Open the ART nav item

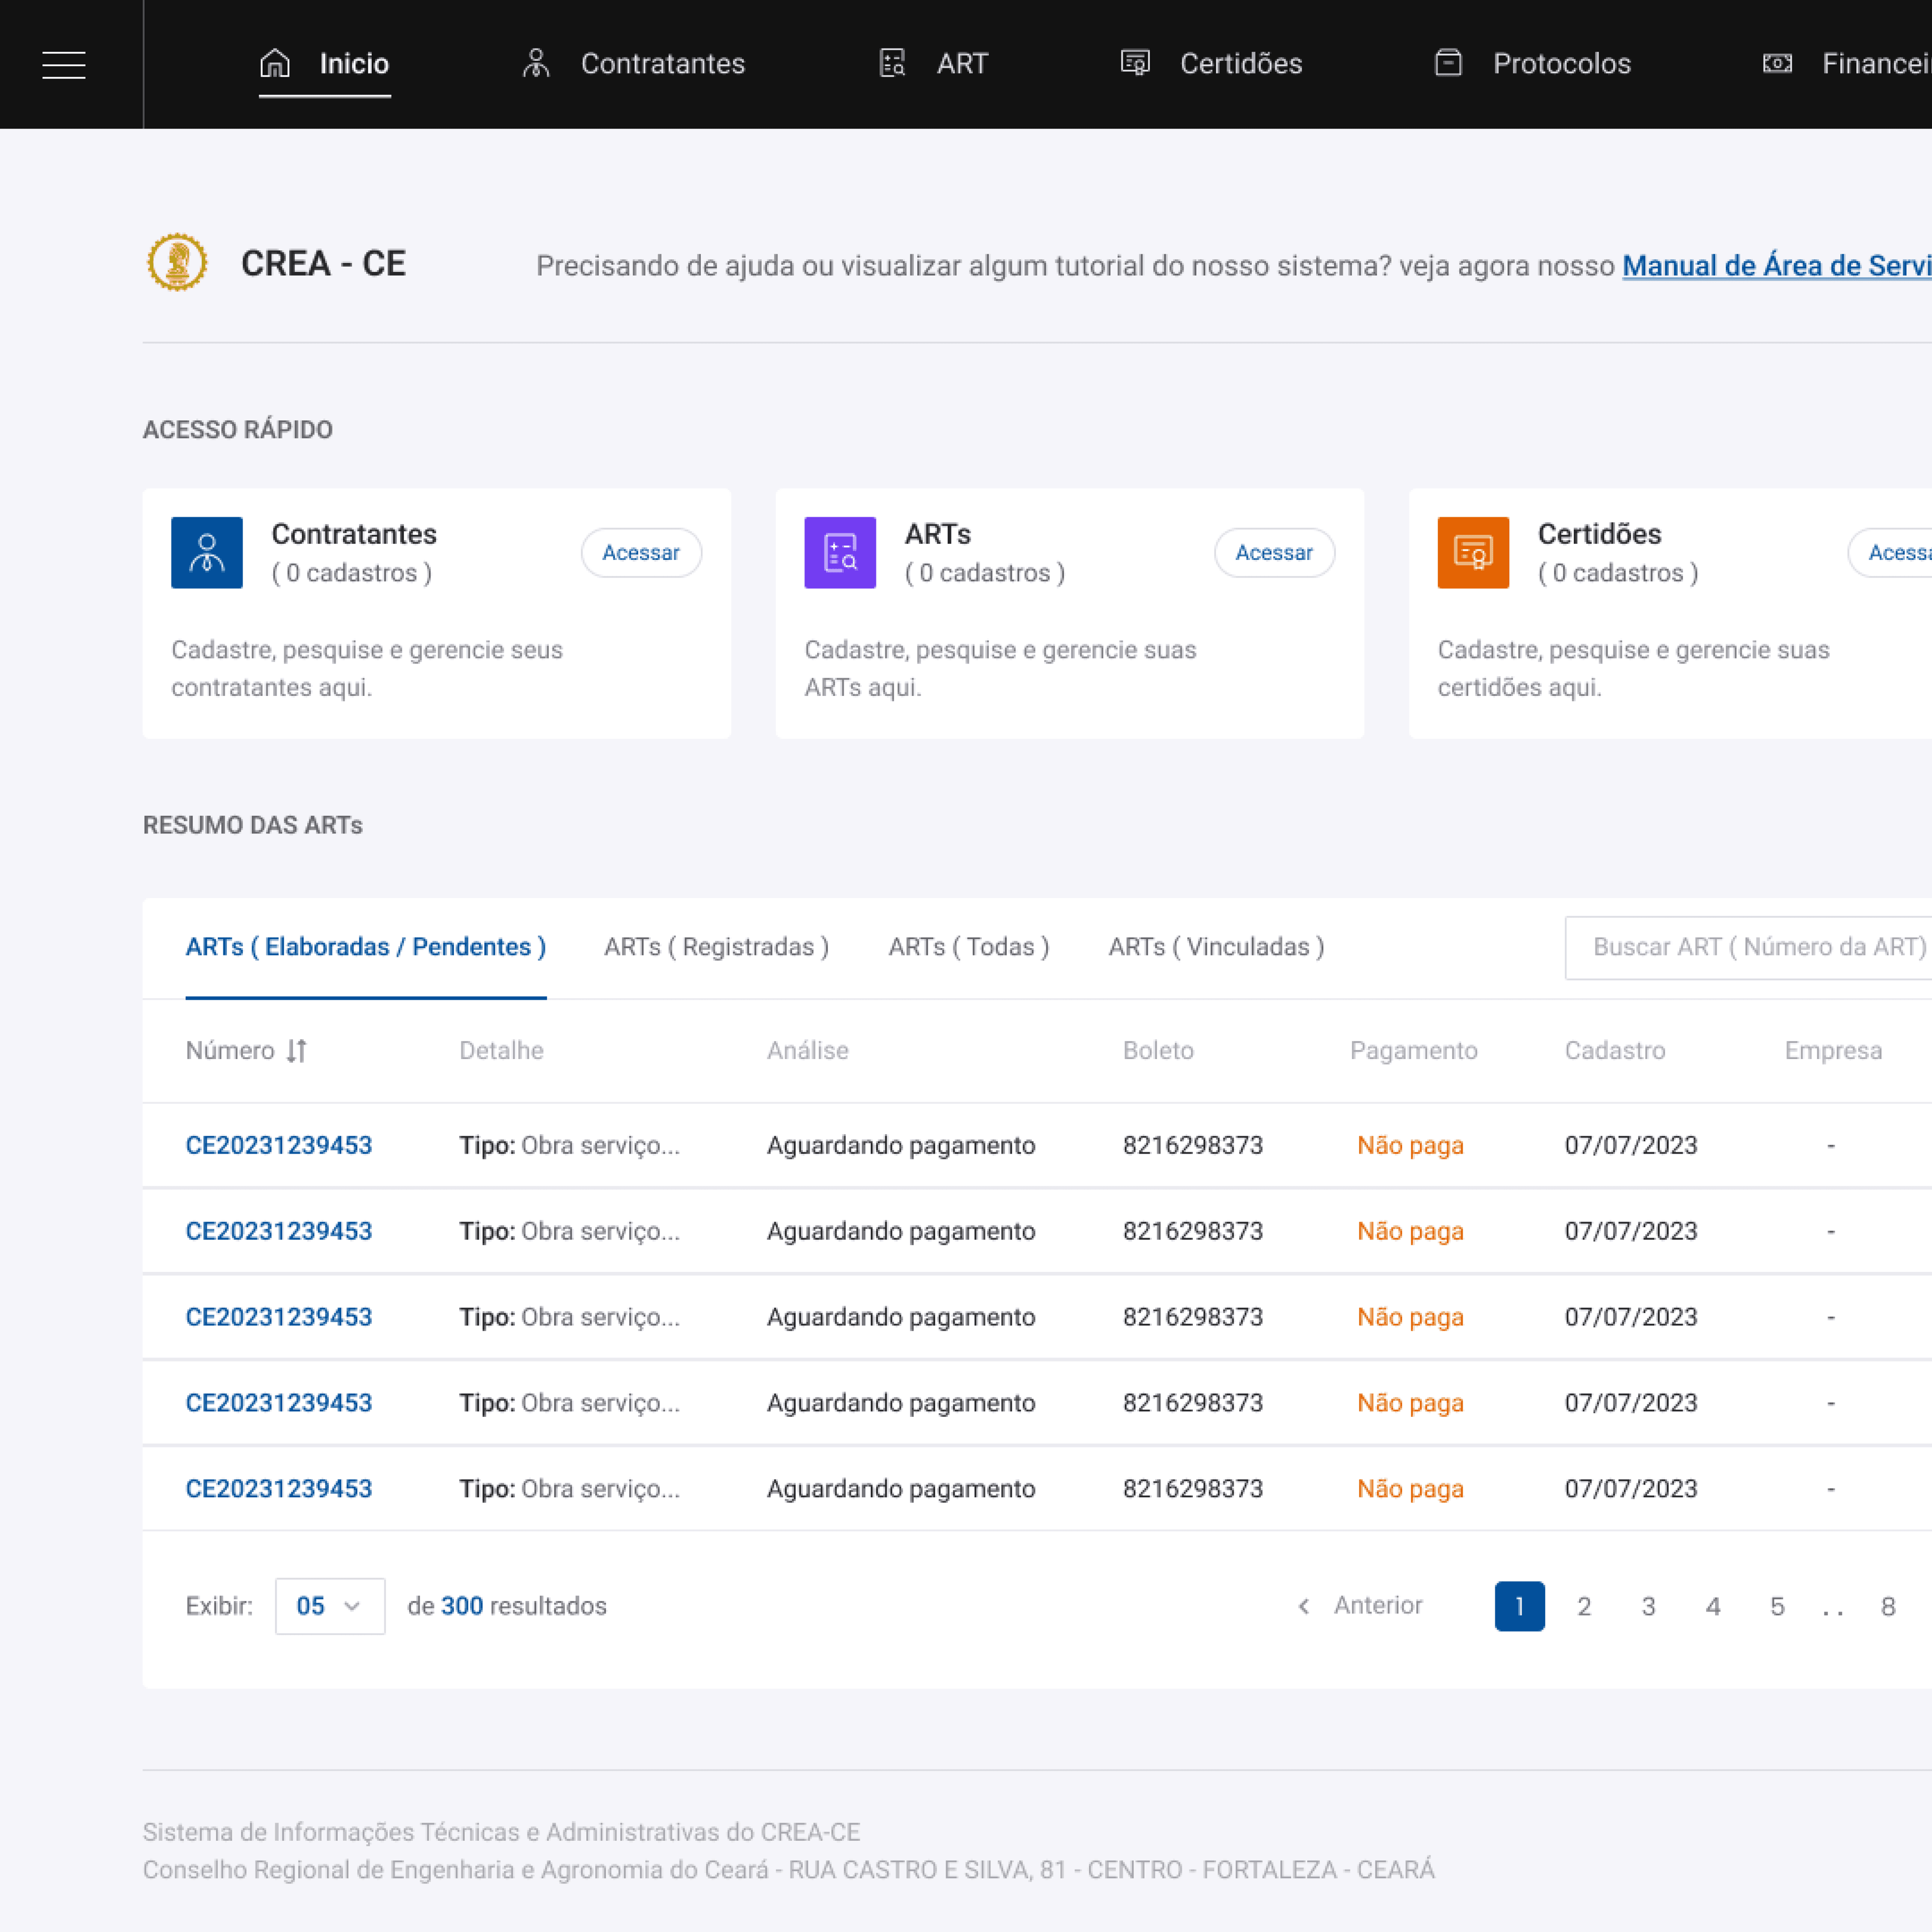coord(933,64)
